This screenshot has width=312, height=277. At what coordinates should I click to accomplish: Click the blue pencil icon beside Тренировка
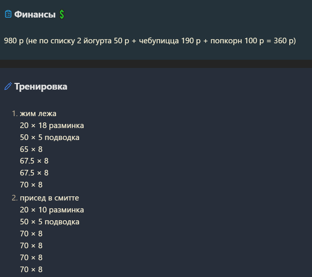coord(8,86)
